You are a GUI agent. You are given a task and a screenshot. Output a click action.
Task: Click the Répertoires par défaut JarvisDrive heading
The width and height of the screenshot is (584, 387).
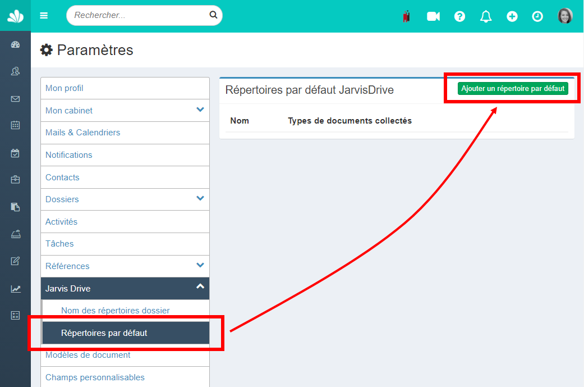pyautogui.click(x=310, y=90)
